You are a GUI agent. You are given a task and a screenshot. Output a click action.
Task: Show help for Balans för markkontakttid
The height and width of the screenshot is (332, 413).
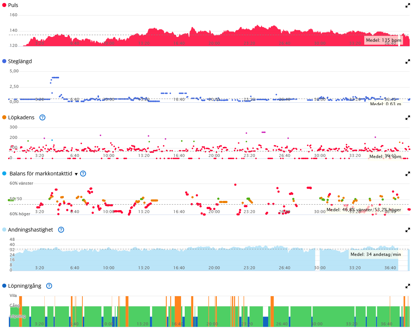83,174
